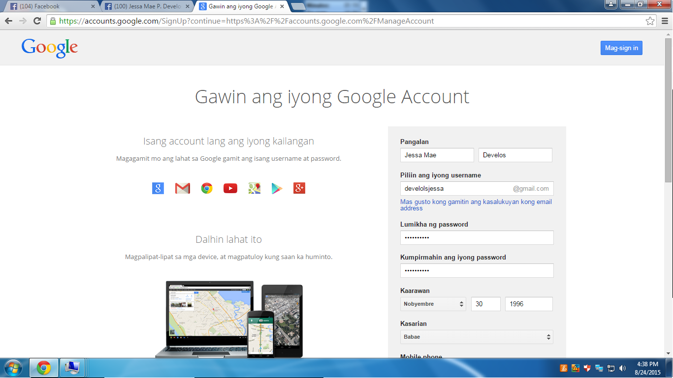Viewport: 673px width, 378px height.
Task: Switch to the (100) Jessa Mae P. Develos tab
Action: (x=147, y=6)
